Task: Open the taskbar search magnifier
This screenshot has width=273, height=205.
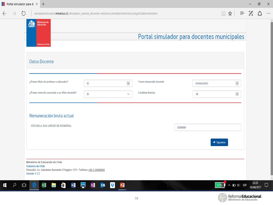Action: coord(14,185)
